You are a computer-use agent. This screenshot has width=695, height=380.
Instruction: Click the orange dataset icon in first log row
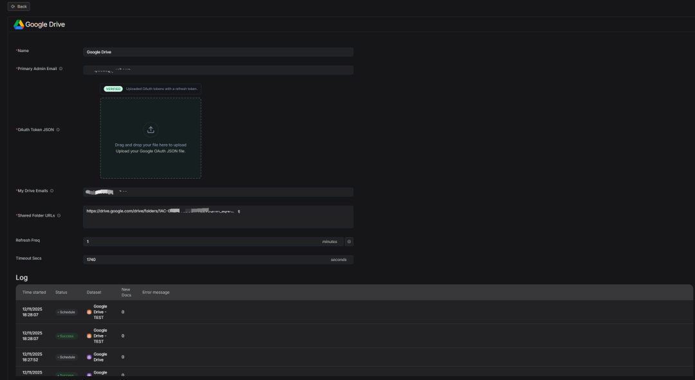89,312
